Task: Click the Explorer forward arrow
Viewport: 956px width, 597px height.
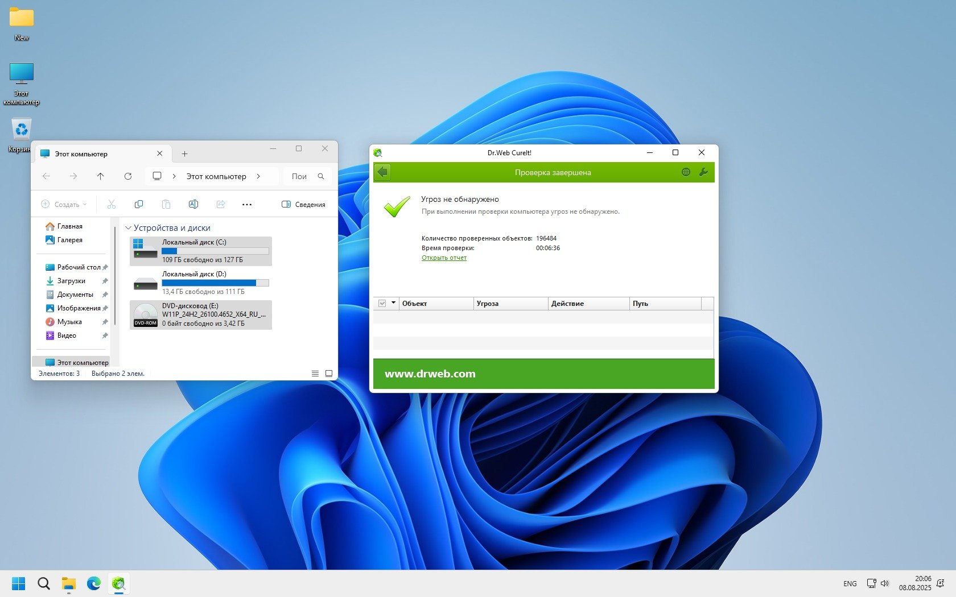Action: pos(73,176)
